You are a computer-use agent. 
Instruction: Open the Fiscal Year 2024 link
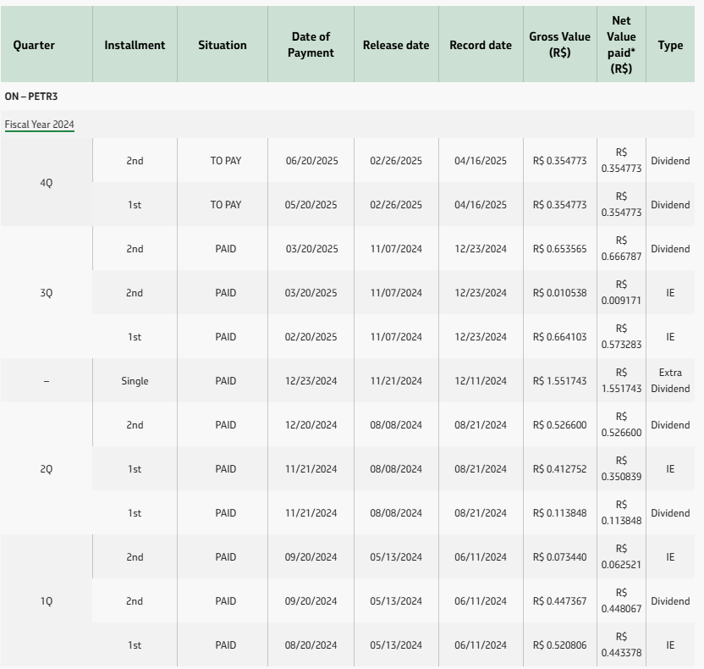(x=39, y=124)
